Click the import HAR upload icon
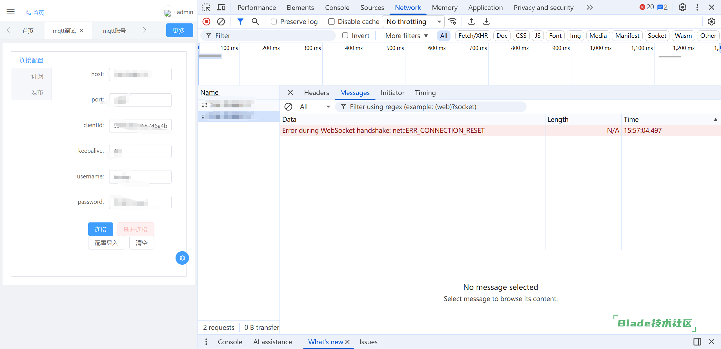 pyautogui.click(x=471, y=22)
